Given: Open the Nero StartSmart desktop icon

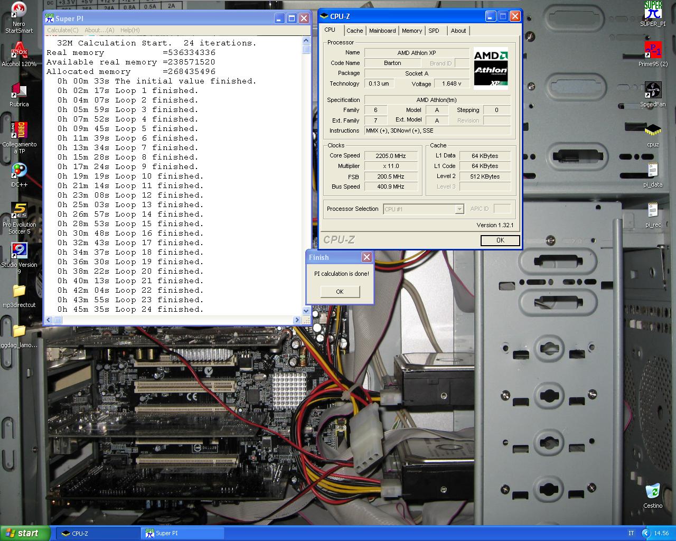Looking at the screenshot, I should [x=19, y=17].
